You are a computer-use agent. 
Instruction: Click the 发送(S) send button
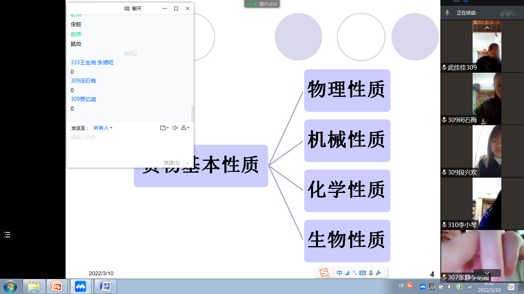[x=171, y=163]
